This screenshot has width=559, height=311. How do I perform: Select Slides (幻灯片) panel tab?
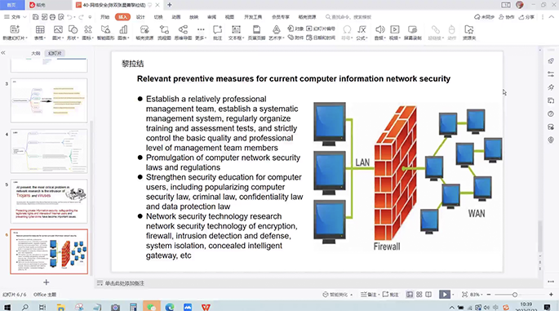coord(55,53)
